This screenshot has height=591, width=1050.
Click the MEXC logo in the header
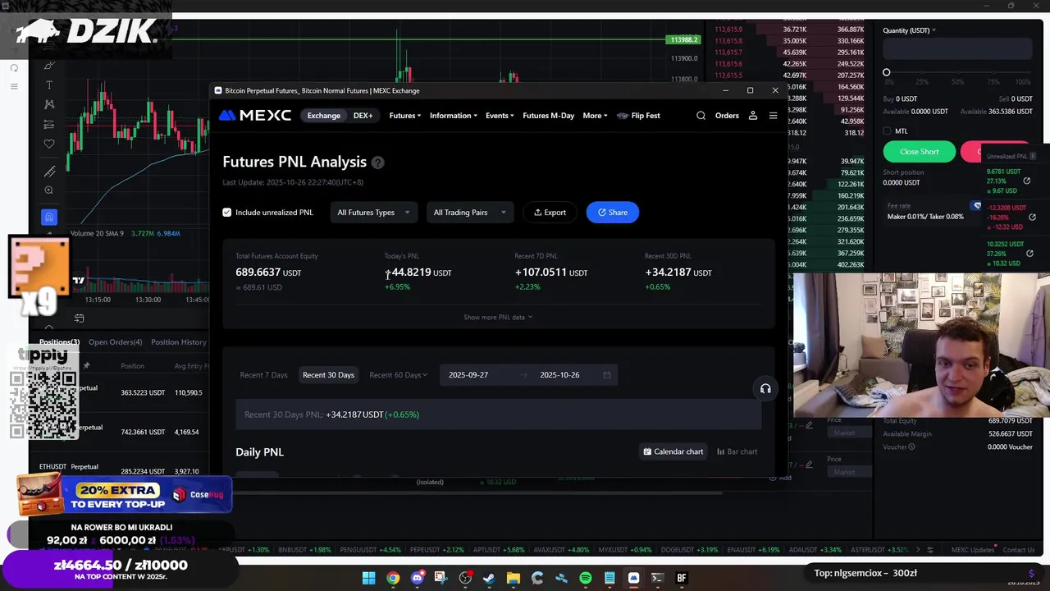coord(255,116)
